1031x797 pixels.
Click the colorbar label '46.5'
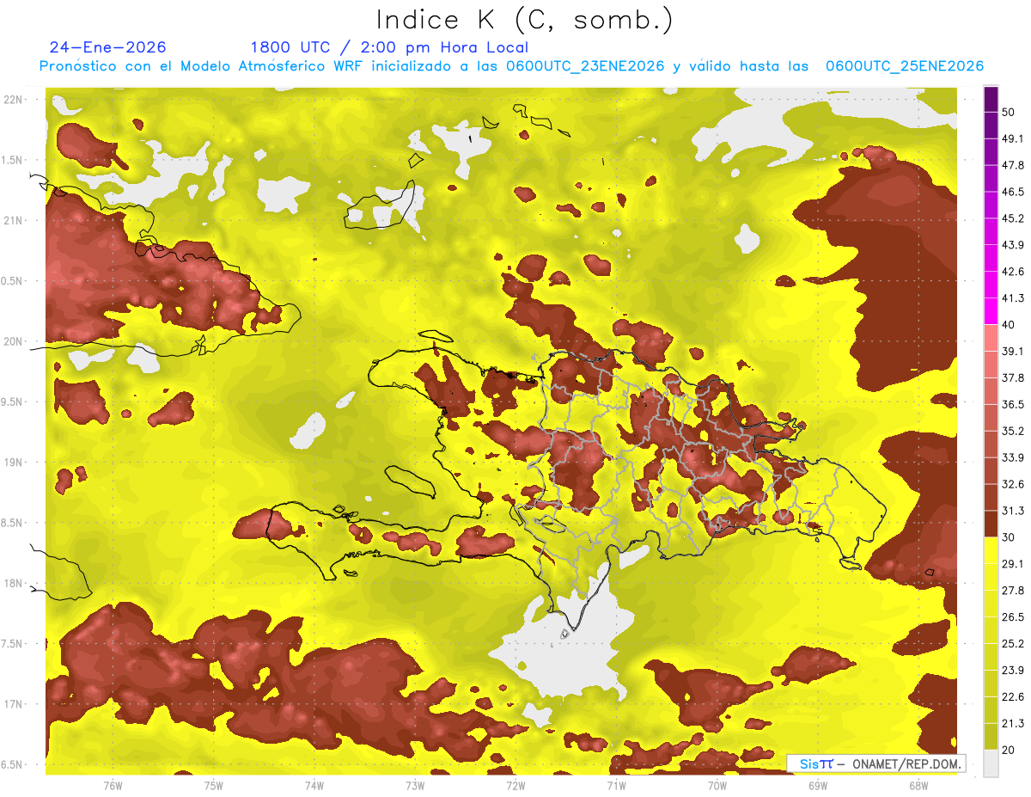pos(1013,192)
